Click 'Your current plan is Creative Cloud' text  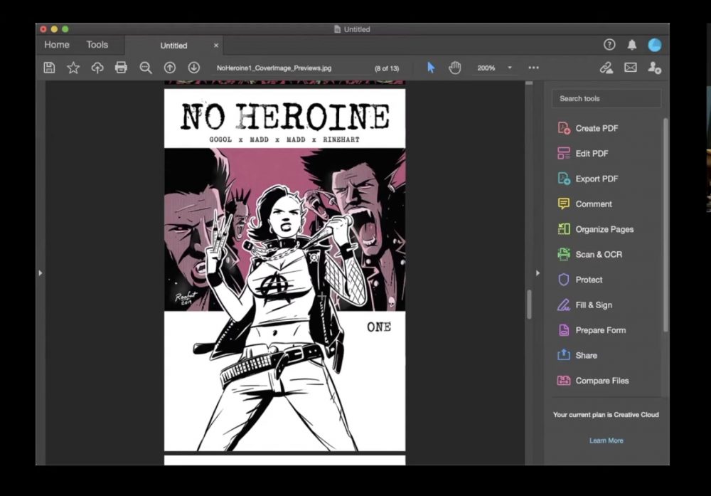(606, 415)
